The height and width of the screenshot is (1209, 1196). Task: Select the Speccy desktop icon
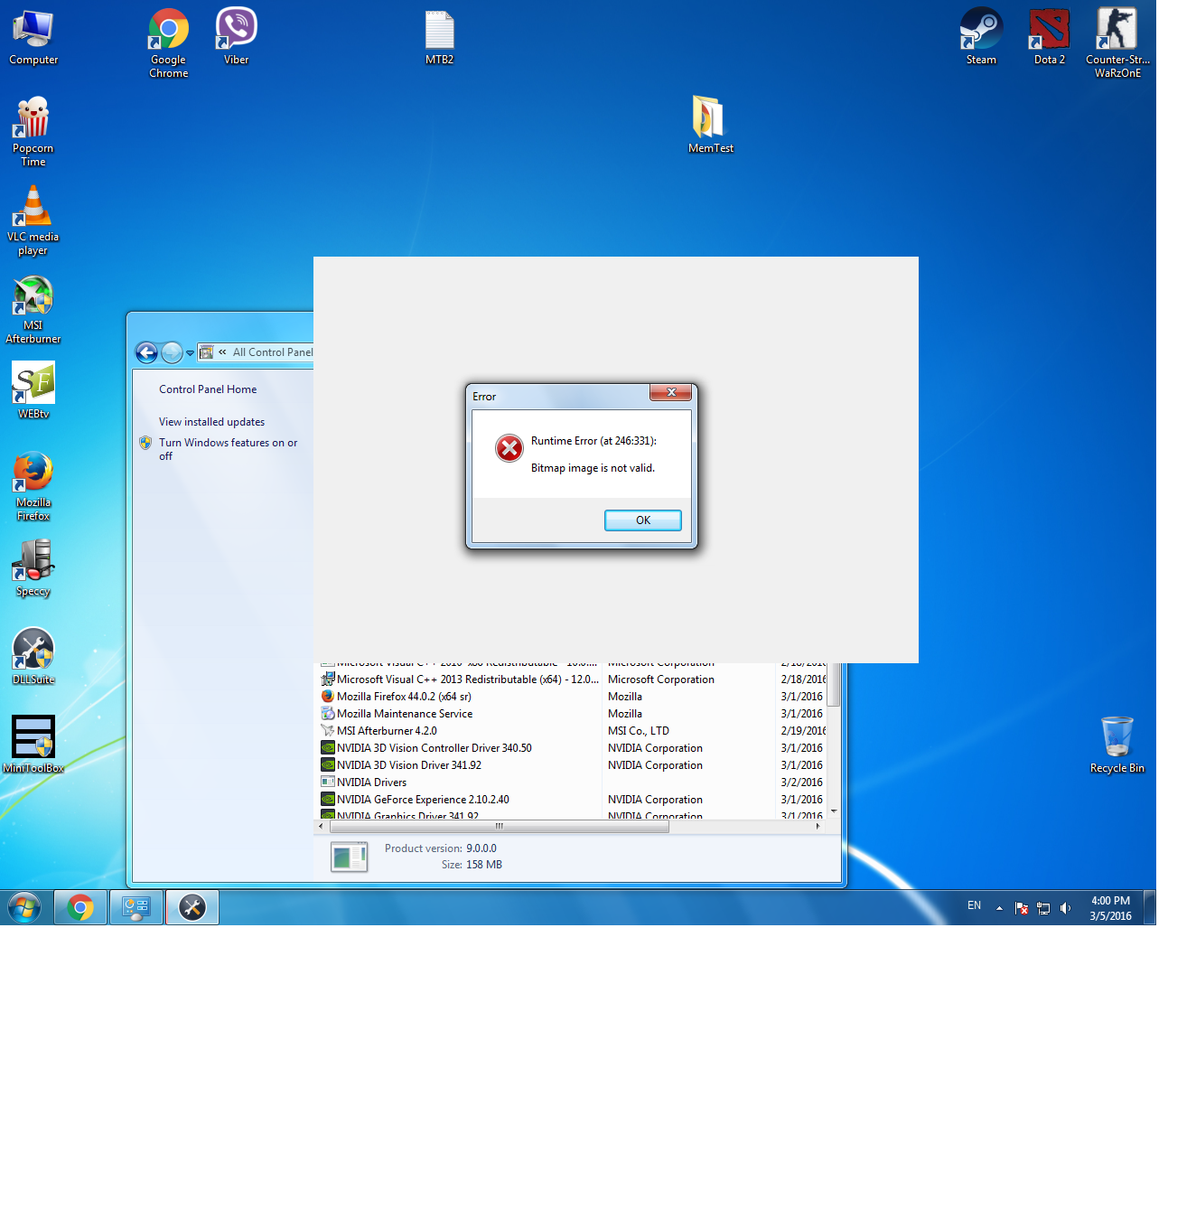(x=33, y=568)
